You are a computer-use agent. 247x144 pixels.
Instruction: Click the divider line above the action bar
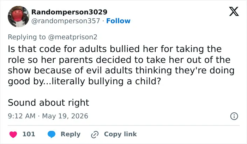click(x=123, y=125)
